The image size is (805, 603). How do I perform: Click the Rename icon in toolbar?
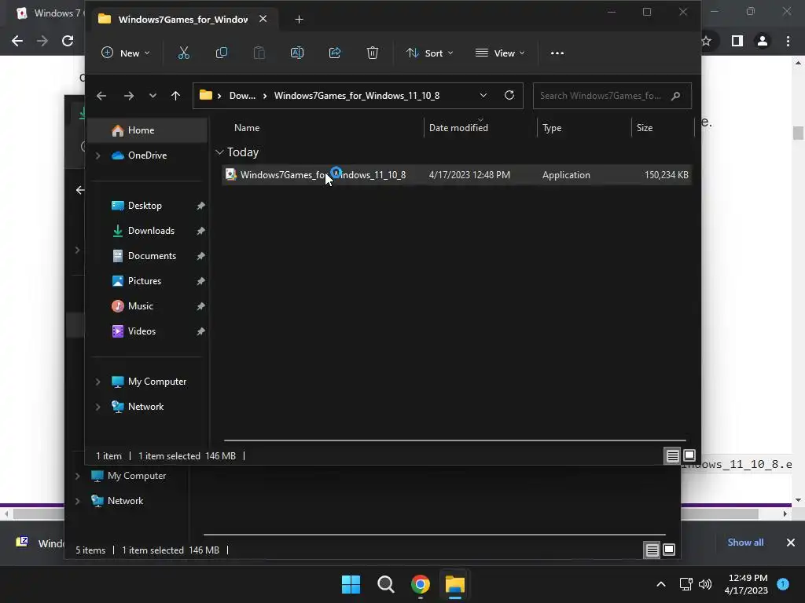tap(296, 53)
